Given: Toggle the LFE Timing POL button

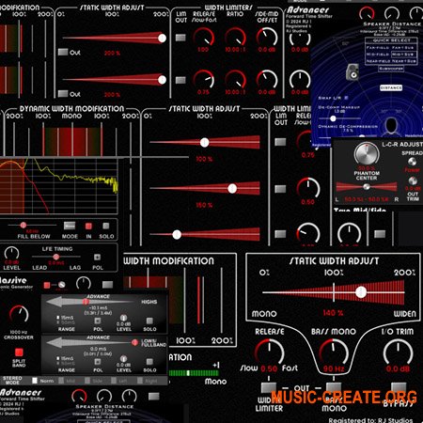Looking at the screenshot, I should point(98,258).
